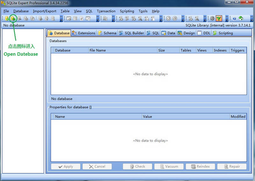This screenshot has width=255, height=181.
Task: Expand overflow arrow after the play icons
Action: [183, 18]
